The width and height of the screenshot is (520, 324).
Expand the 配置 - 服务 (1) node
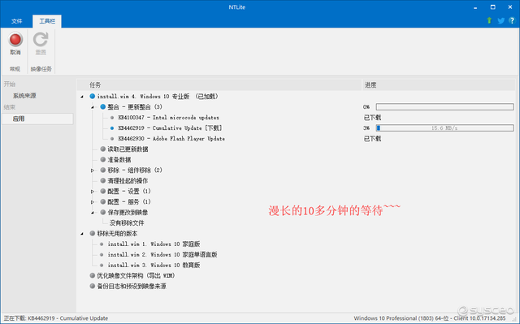93,202
